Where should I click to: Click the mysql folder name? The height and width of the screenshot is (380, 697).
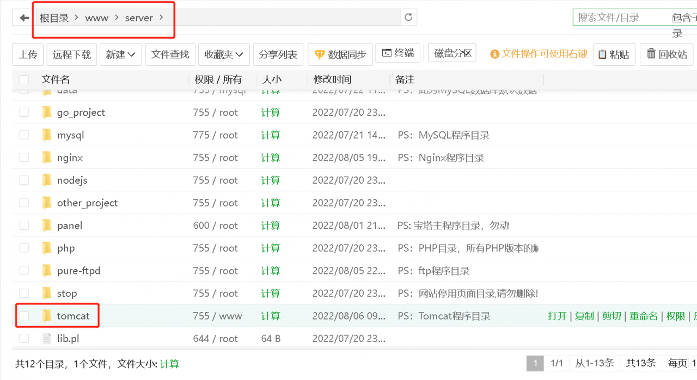[71, 135]
